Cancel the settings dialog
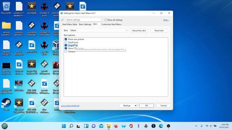Viewport: 232px width, 130px height. point(163,106)
